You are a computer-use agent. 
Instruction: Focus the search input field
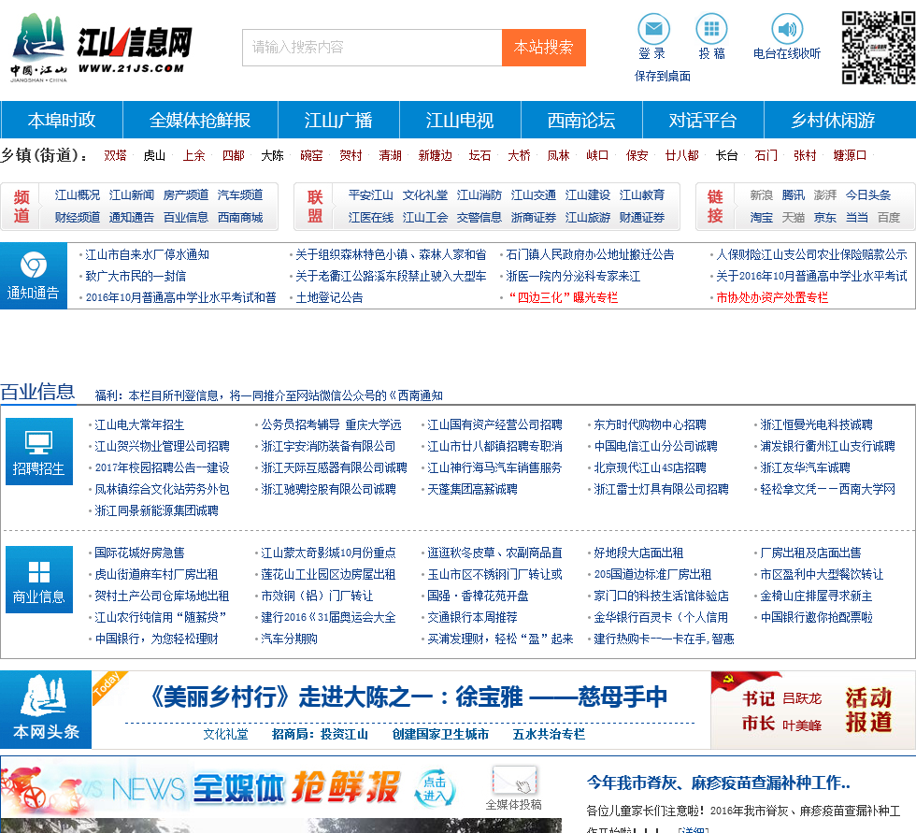372,48
